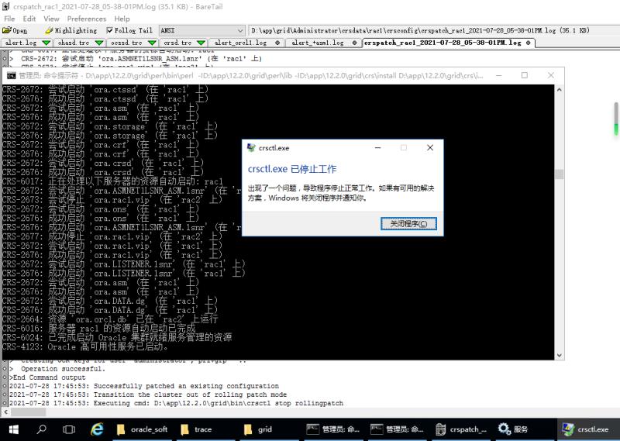Close the crsctl.exe error dialog
The image size is (620, 441).
click(430, 148)
